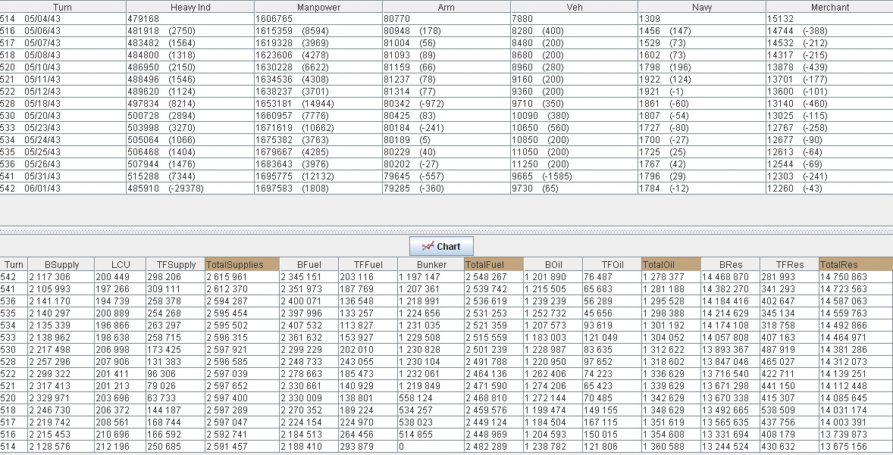Click Manpower cell 1695775 (12132)

[x=318, y=176]
